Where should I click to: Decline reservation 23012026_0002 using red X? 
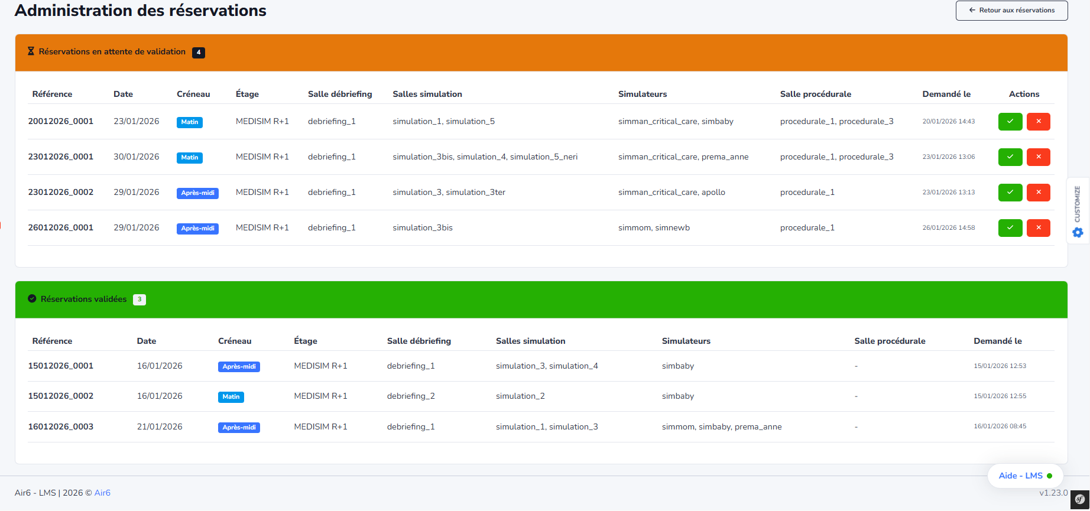[x=1038, y=193]
